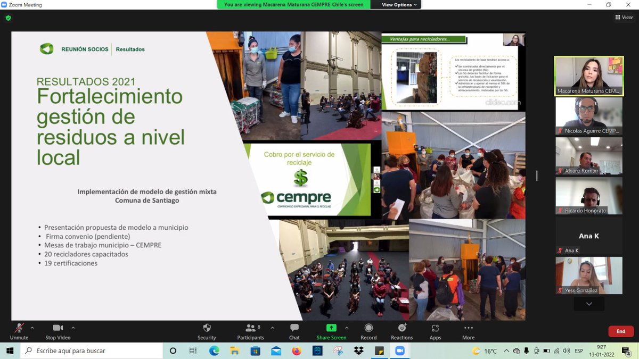
Task: Select Macarena Maturana's video thumbnail
Action: tap(589, 76)
